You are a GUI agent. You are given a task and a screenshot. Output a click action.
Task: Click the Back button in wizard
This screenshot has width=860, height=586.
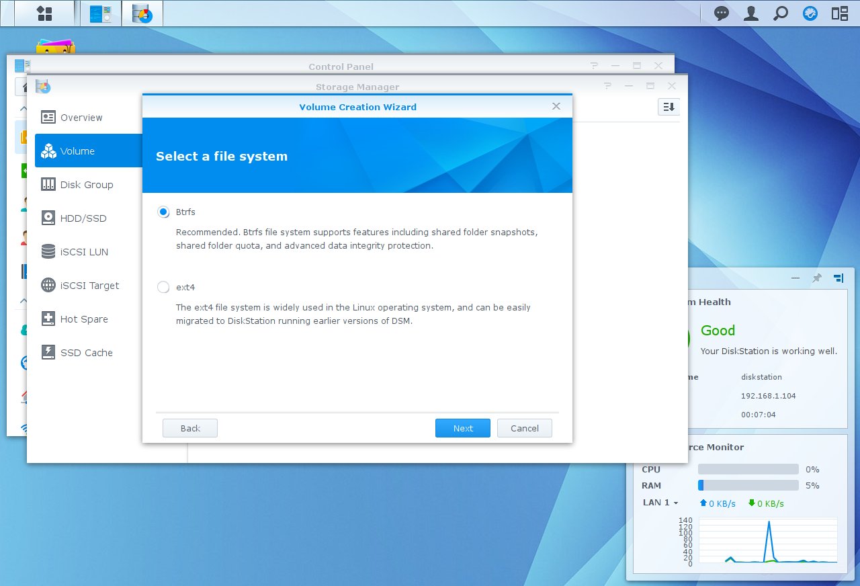tap(190, 428)
